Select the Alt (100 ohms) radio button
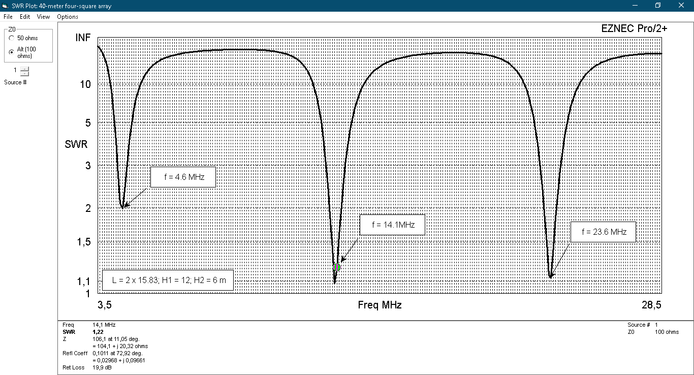 pos(12,52)
